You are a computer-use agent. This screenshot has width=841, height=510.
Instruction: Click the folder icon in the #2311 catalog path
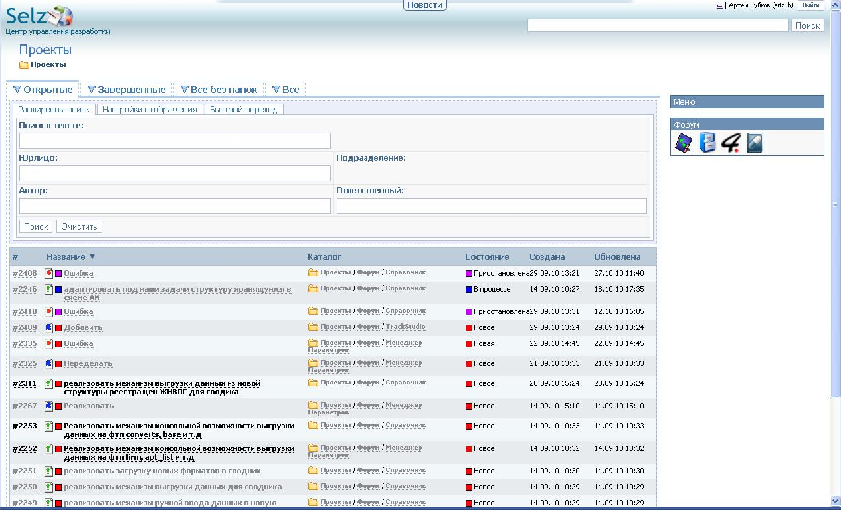coord(313,383)
